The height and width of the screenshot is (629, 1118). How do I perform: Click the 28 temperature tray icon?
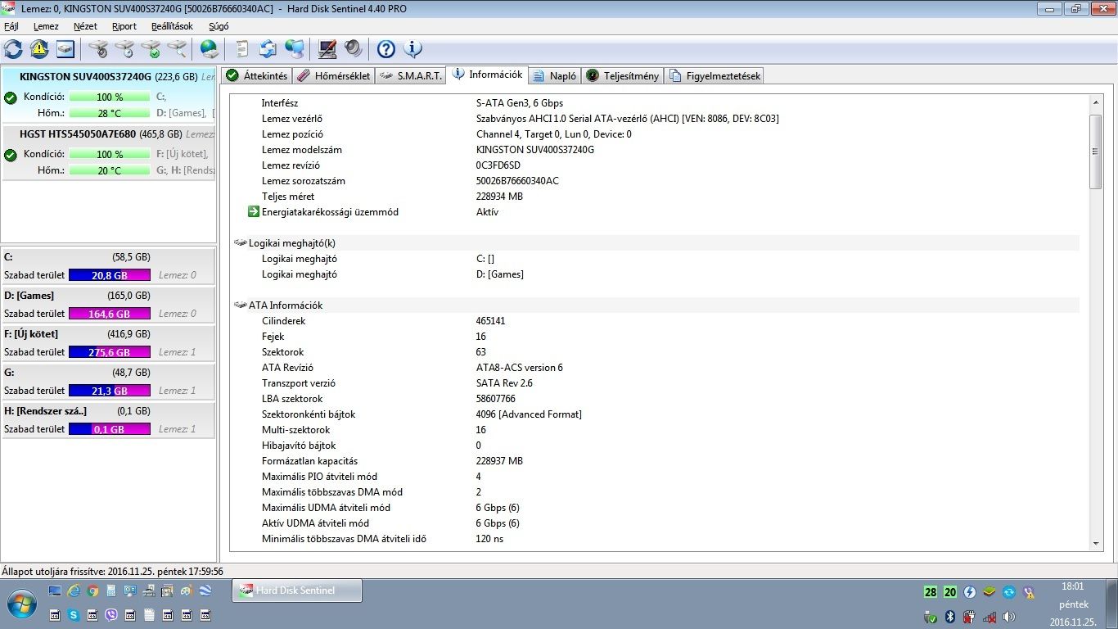click(x=931, y=592)
